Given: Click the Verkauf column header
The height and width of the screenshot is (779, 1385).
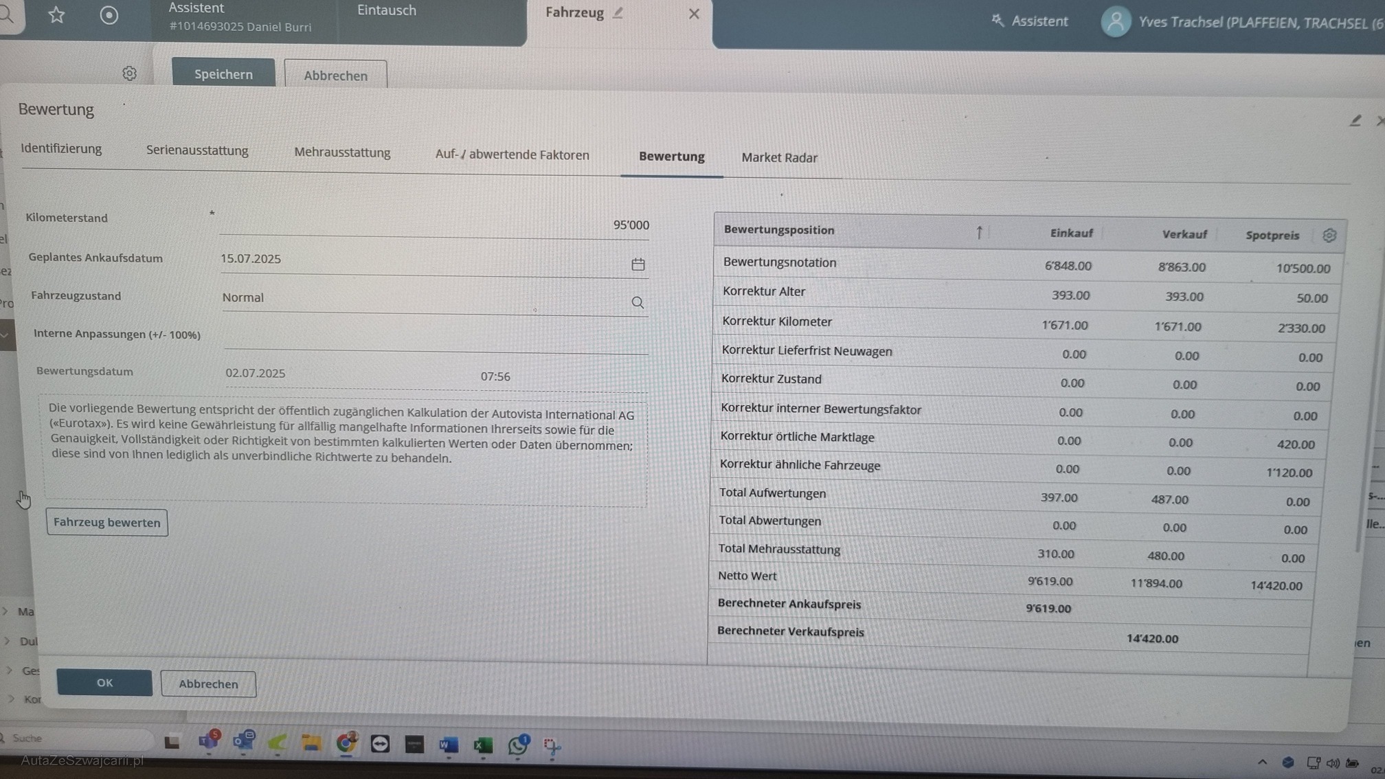Looking at the screenshot, I should pyautogui.click(x=1184, y=235).
